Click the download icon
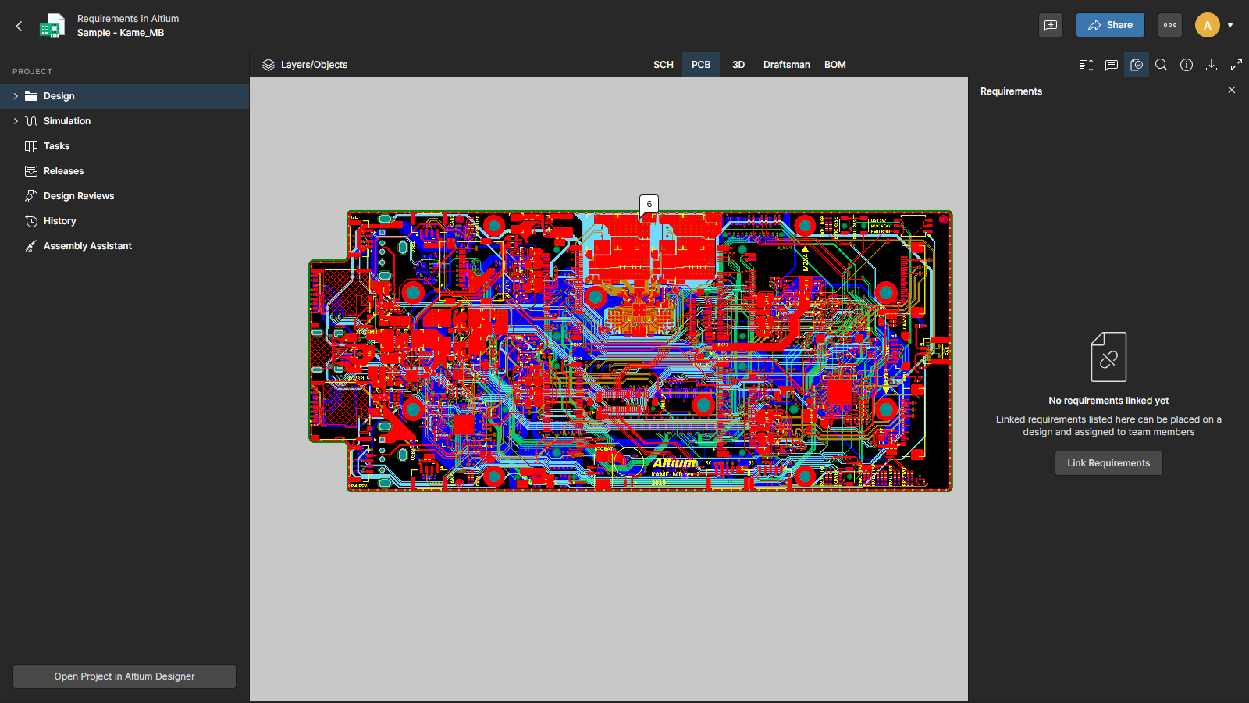The image size is (1249, 703). coord(1211,65)
